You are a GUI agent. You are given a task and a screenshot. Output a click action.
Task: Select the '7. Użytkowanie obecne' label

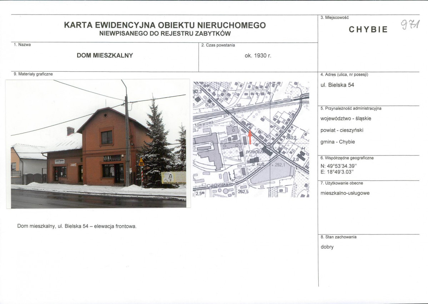point(342,183)
